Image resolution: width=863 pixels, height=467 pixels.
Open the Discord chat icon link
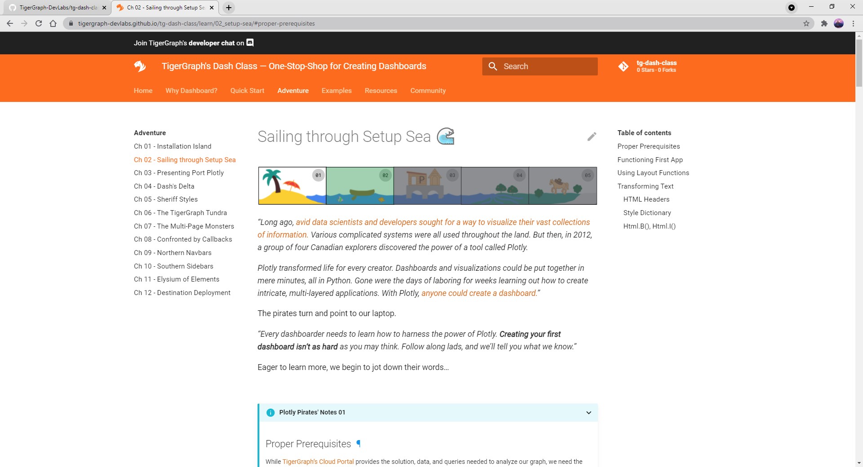[x=250, y=43]
